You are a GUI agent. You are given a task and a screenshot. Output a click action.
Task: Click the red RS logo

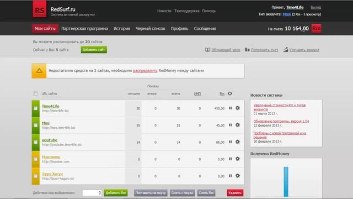point(40,9)
